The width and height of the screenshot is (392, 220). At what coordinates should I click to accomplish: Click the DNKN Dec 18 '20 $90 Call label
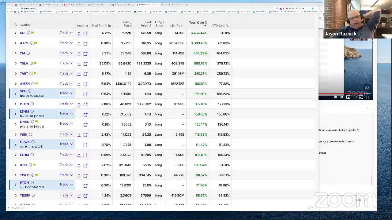pyautogui.click(x=32, y=127)
